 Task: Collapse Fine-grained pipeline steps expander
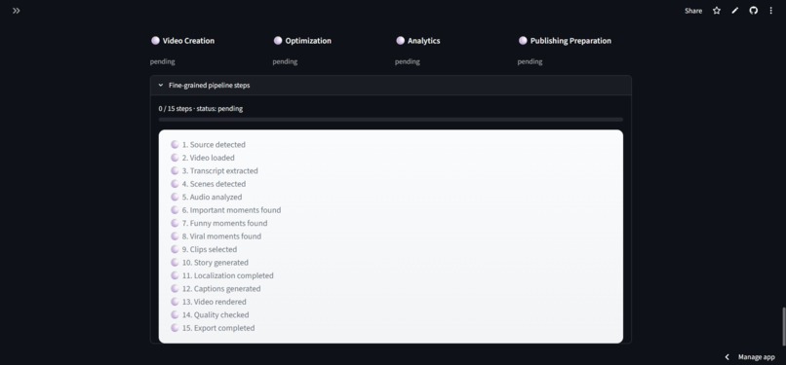(391, 85)
